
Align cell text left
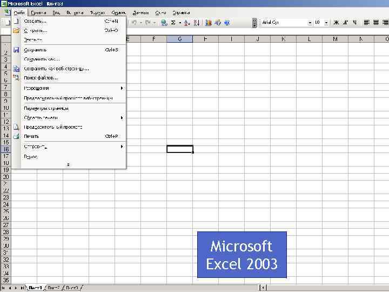367,23
